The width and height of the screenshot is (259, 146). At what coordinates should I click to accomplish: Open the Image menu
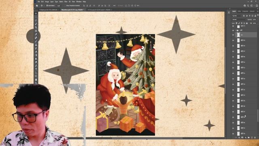(47, 2)
